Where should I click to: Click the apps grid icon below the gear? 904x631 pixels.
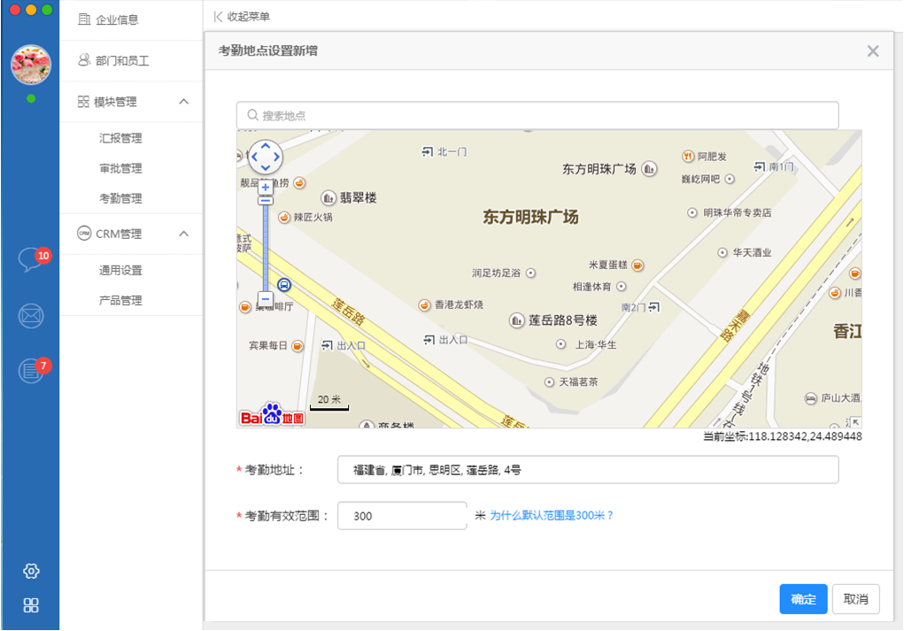[x=29, y=605]
